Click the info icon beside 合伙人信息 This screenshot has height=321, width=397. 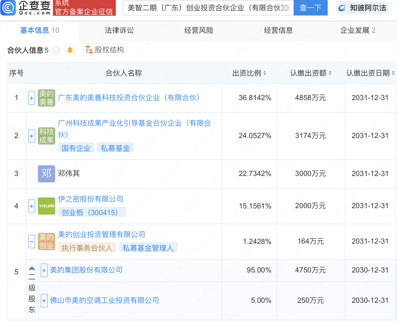point(56,50)
